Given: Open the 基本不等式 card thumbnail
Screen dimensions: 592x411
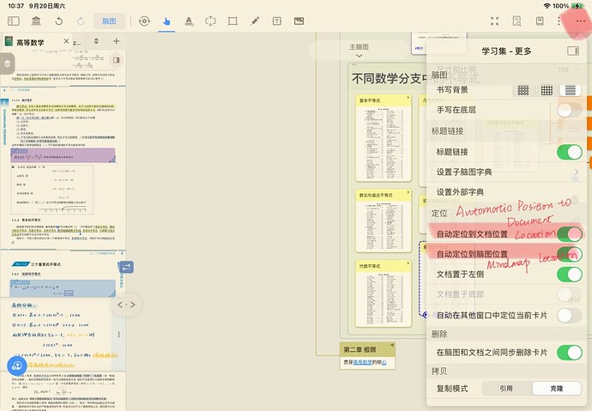Looking at the screenshot, I should point(384,142).
